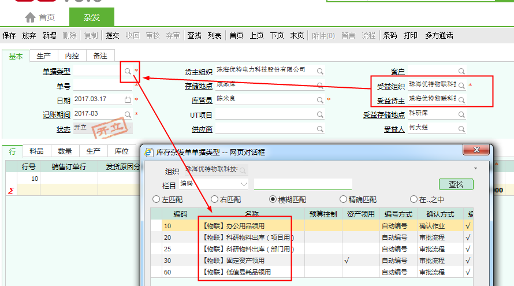Image resolution: width=514 pixels, height=286 pixels.
Task: Click the search icon for 单据类型 field
Action: (x=128, y=71)
